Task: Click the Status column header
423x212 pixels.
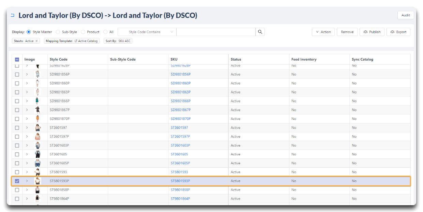Action: (x=236, y=59)
